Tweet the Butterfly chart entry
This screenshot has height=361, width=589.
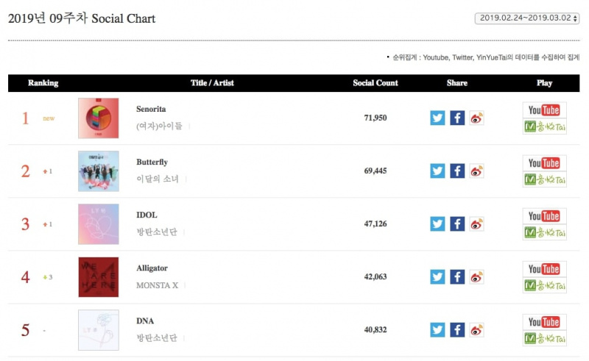tap(437, 171)
